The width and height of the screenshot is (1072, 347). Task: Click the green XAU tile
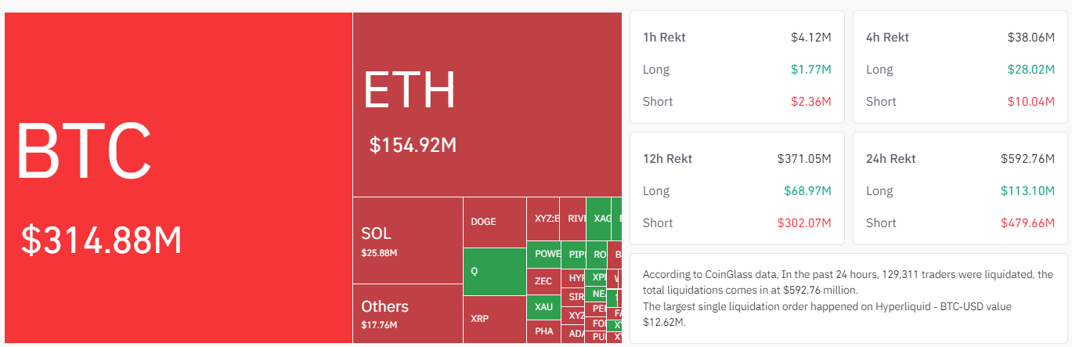[x=543, y=307]
